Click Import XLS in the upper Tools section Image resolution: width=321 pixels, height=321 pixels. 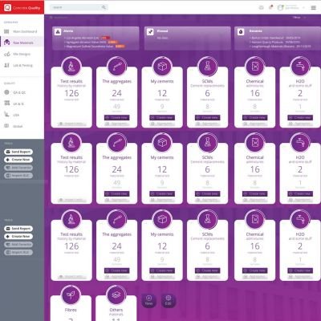click(18, 176)
